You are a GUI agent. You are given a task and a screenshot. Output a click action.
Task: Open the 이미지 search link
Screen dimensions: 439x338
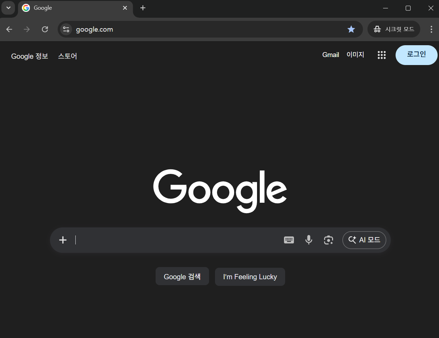pyautogui.click(x=355, y=55)
